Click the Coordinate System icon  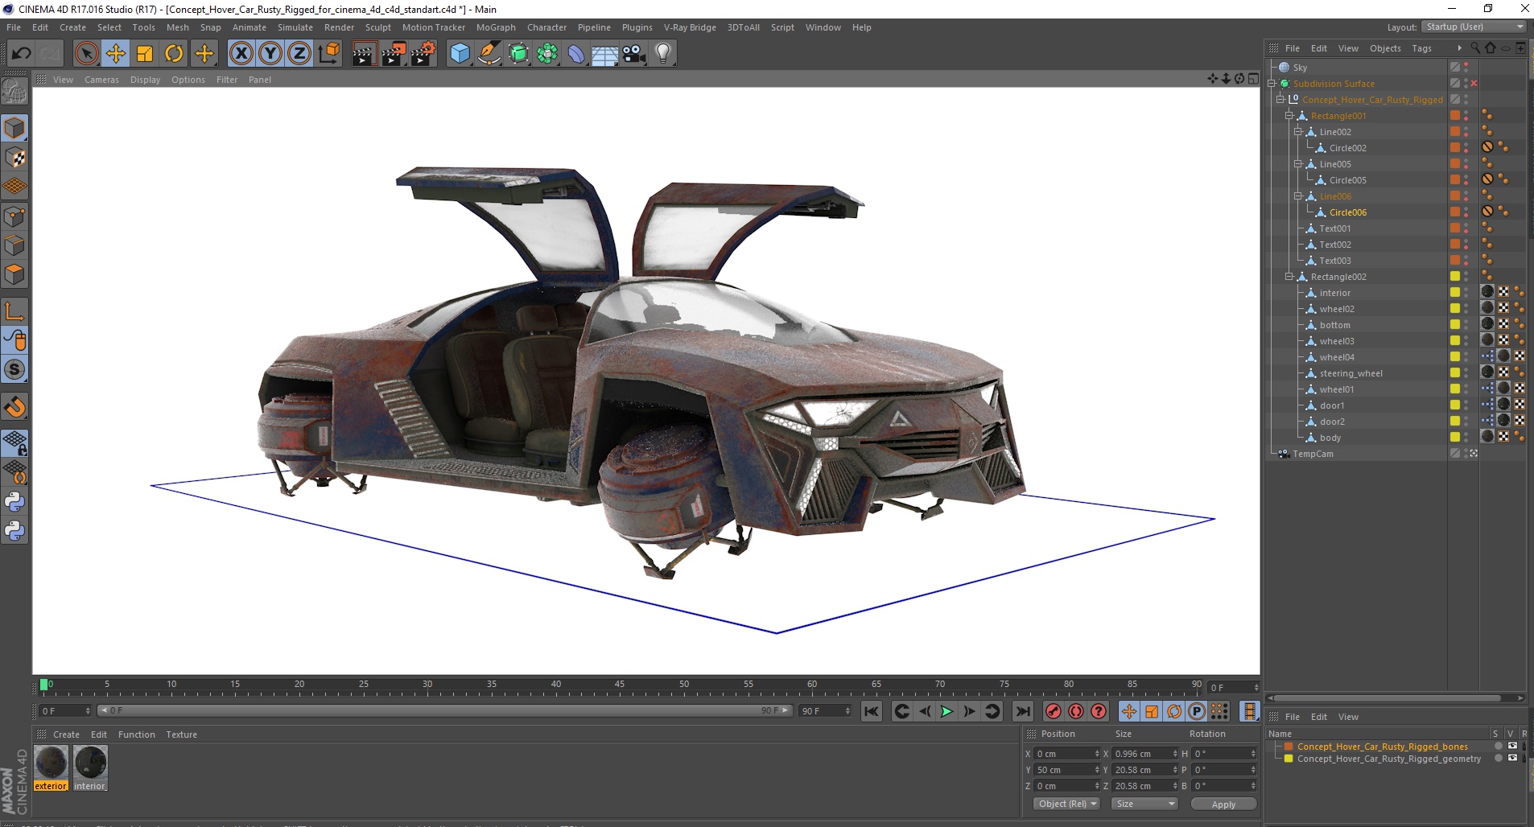[x=328, y=54]
